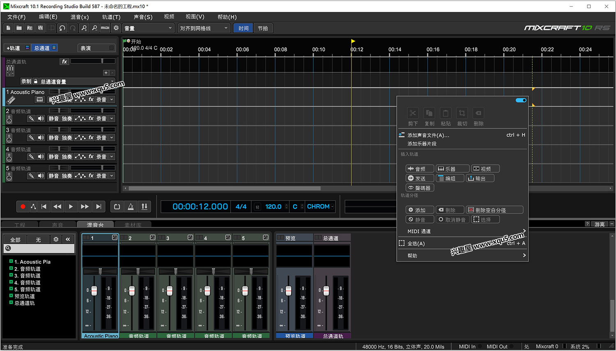Click the new project file icon
616x351 pixels.
(8, 28)
